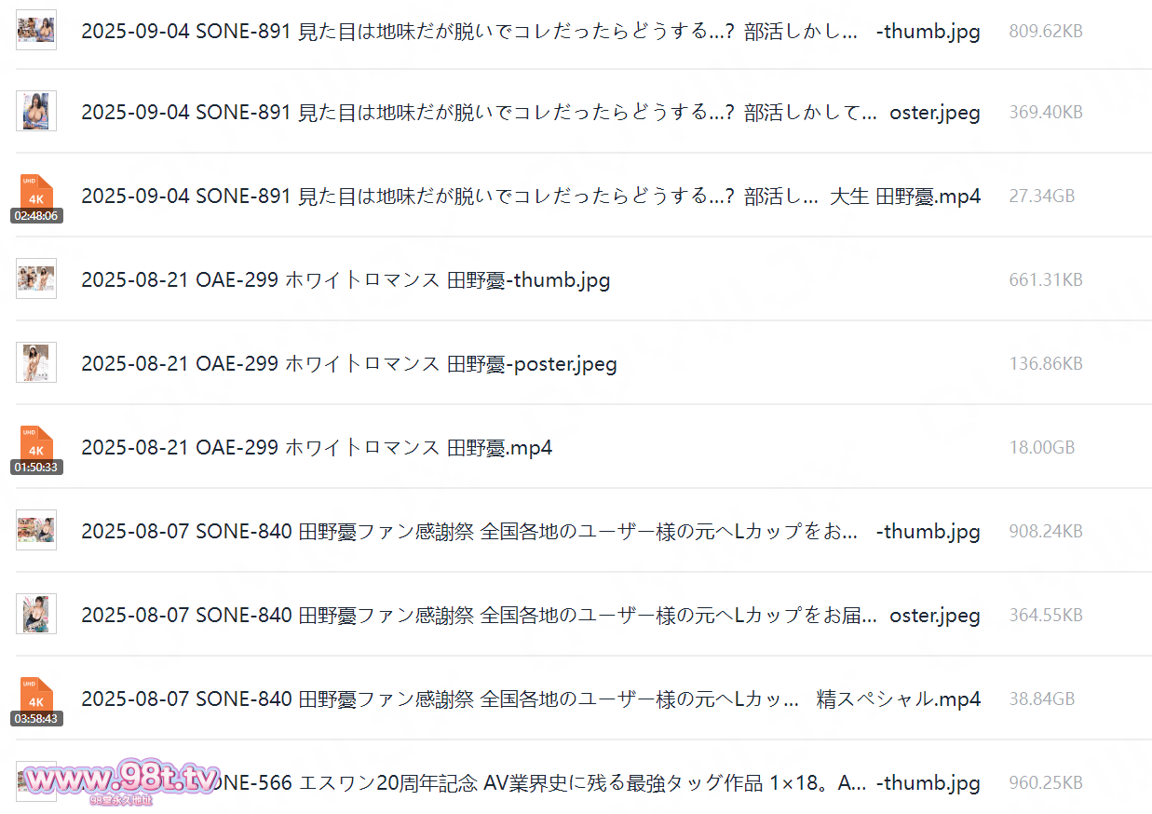The image size is (1152, 814).
Task: Open the SONE-891 poster.jpeg image thumbnail
Action: tap(36, 112)
